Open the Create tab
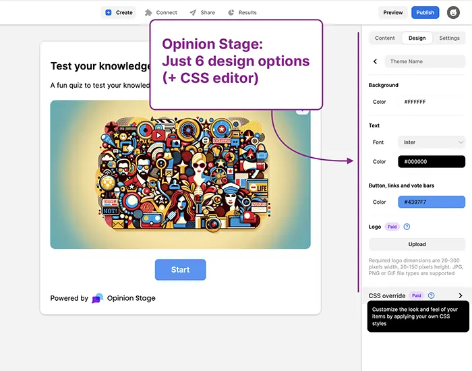472x371 pixels. (119, 13)
